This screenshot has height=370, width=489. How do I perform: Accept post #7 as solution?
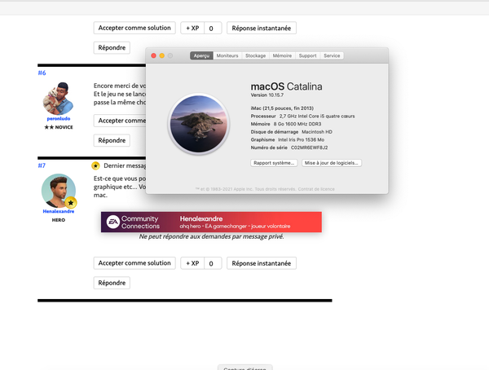tap(134, 263)
